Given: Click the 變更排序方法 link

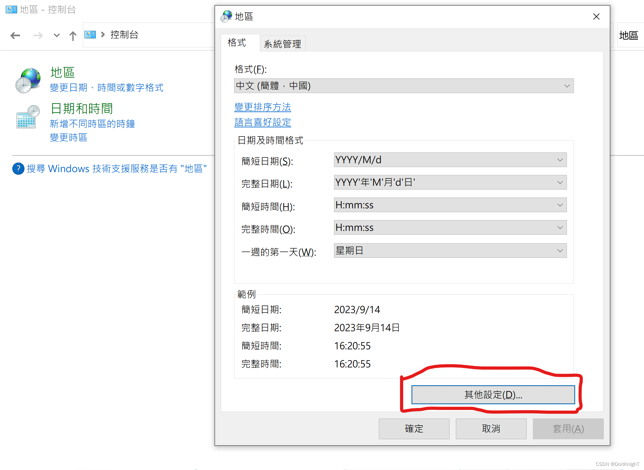Looking at the screenshot, I should click(x=262, y=107).
